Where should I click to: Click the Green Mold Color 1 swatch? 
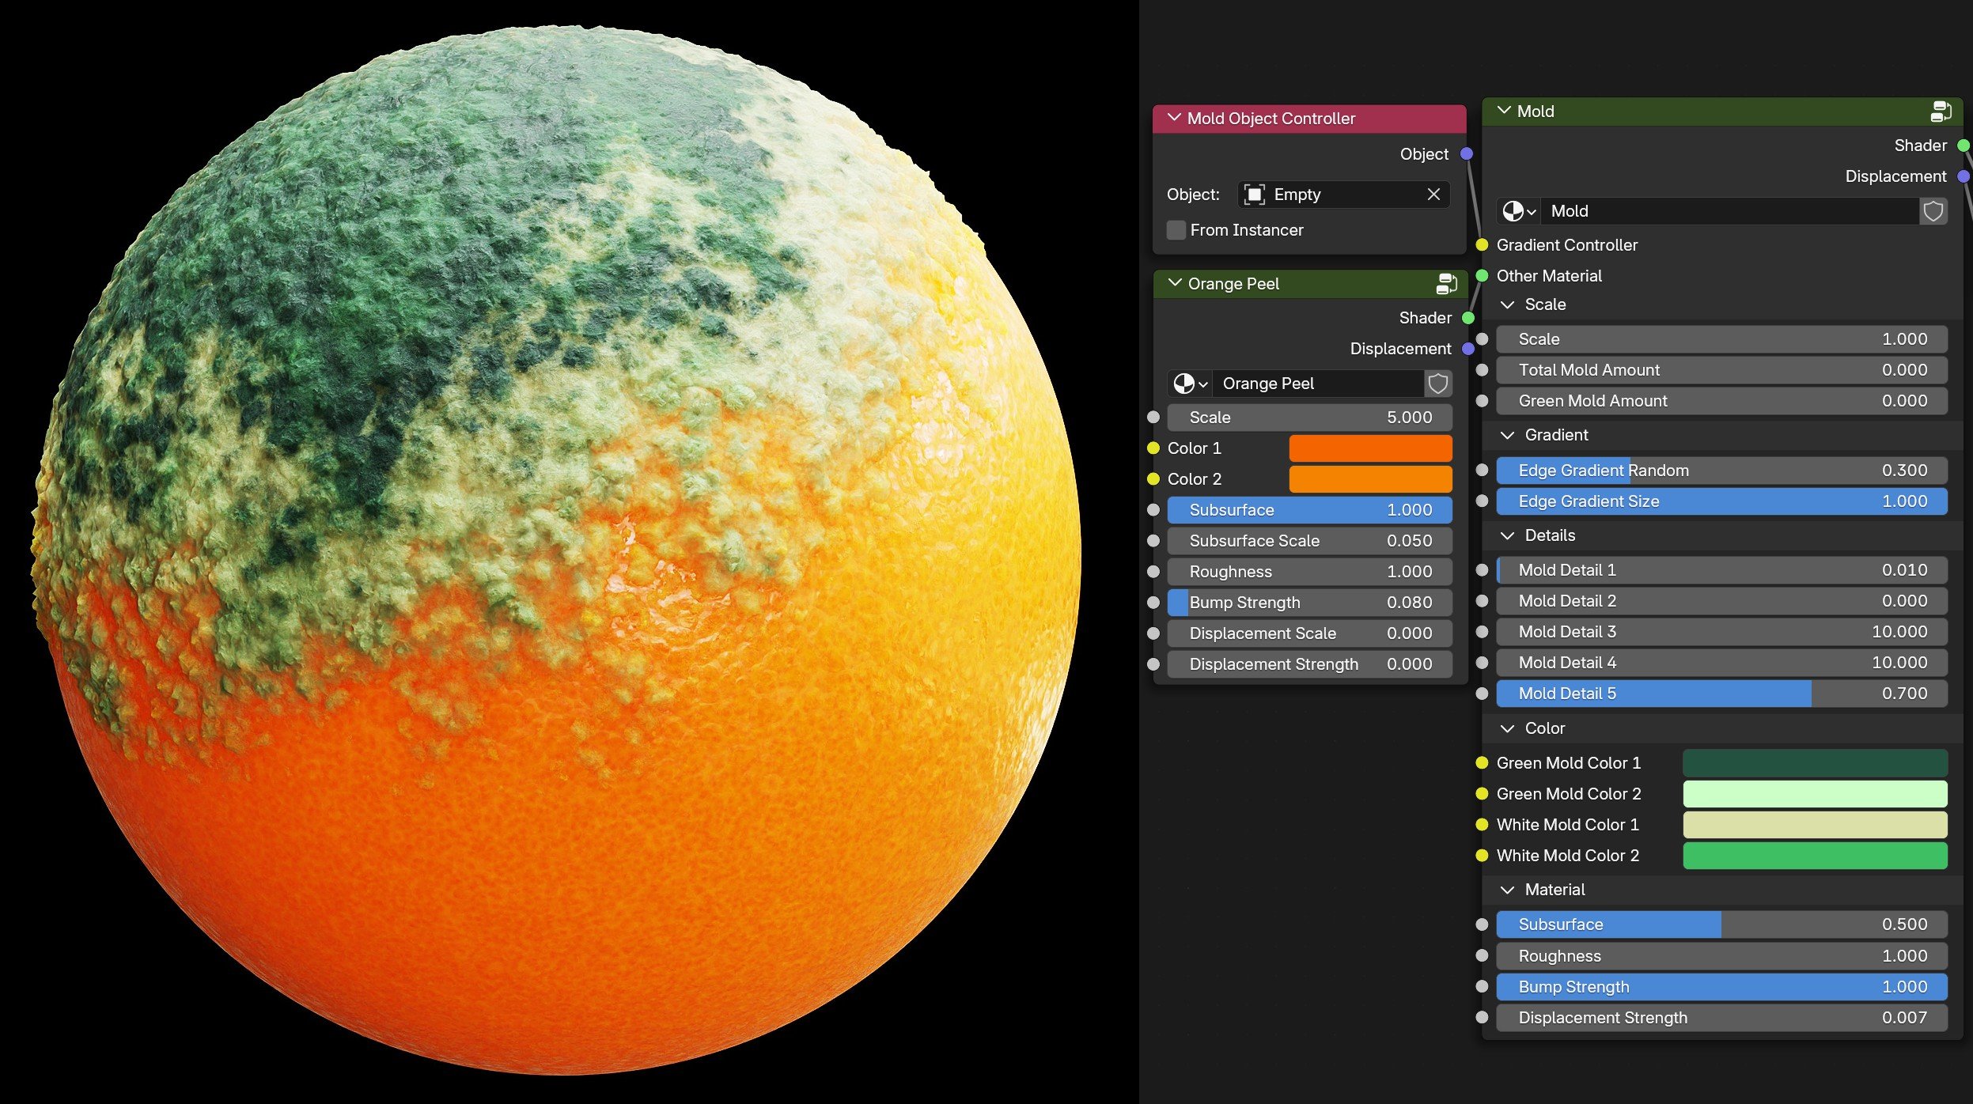point(1814,763)
